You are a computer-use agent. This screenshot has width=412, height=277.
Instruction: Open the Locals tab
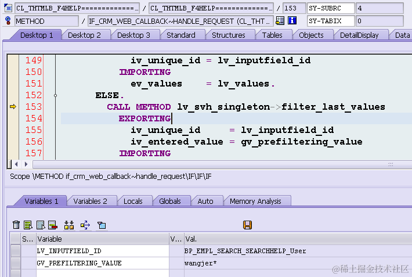pos(133,202)
